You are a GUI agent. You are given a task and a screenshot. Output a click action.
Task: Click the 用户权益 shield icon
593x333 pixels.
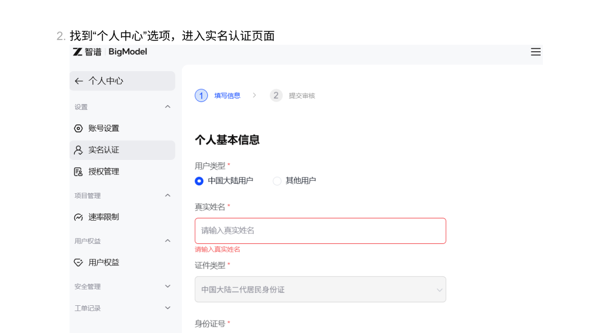[78, 262]
